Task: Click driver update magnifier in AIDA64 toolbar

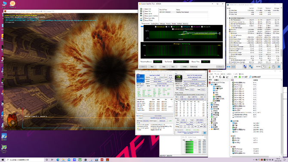Action: pyautogui.click(x=250, y=77)
